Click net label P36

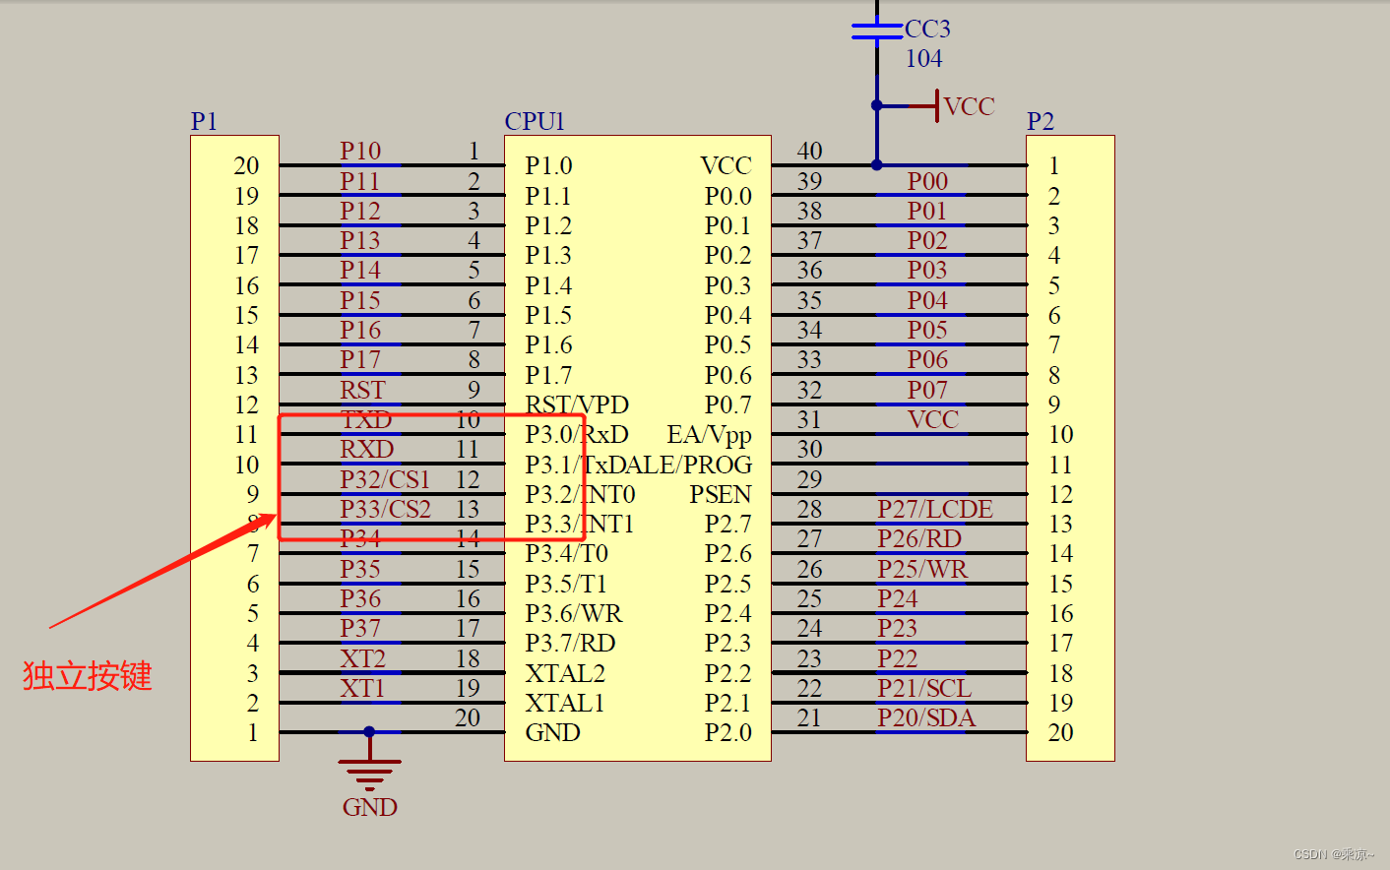click(x=360, y=598)
